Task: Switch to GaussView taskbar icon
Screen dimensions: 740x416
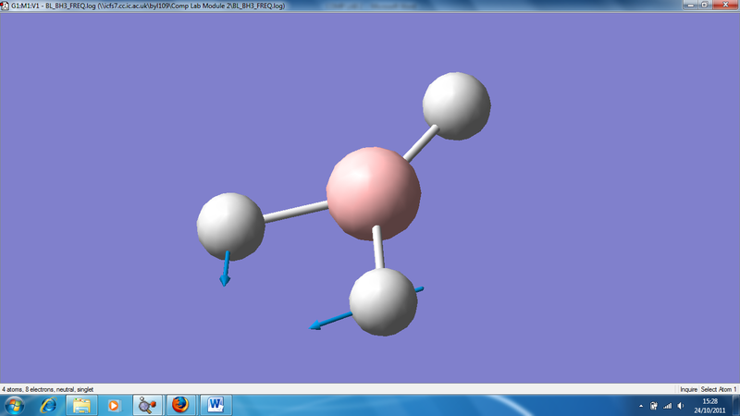Action: (147, 405)
